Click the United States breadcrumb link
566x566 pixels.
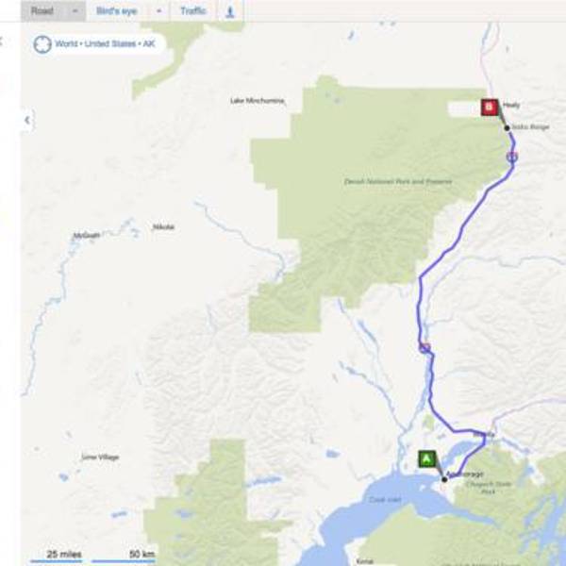(x=110, y=43)
